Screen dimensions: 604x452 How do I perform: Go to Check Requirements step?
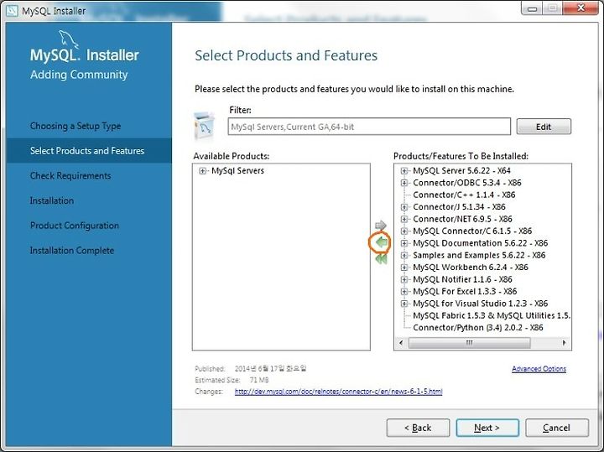[x=70, y=175]
